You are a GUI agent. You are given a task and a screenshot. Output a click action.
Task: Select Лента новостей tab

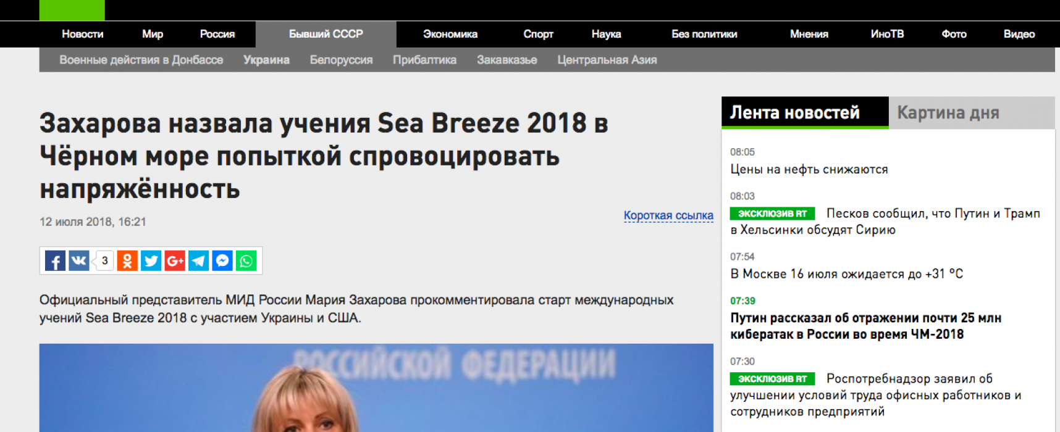[805, 112]
